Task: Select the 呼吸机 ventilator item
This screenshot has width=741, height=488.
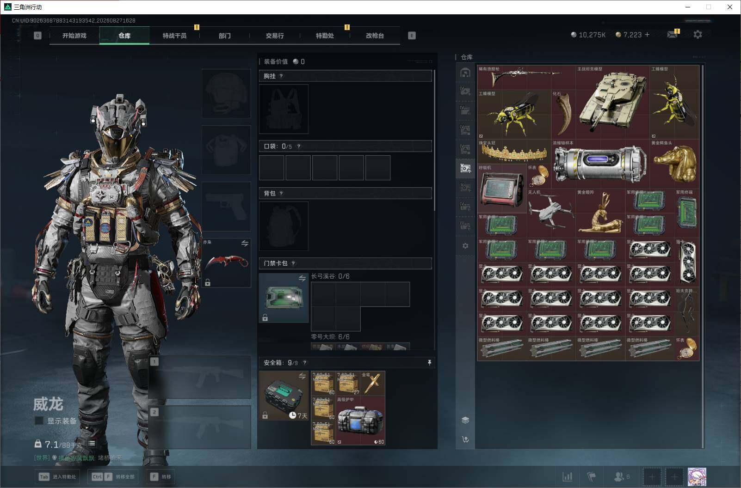Action: pos(502,189)
